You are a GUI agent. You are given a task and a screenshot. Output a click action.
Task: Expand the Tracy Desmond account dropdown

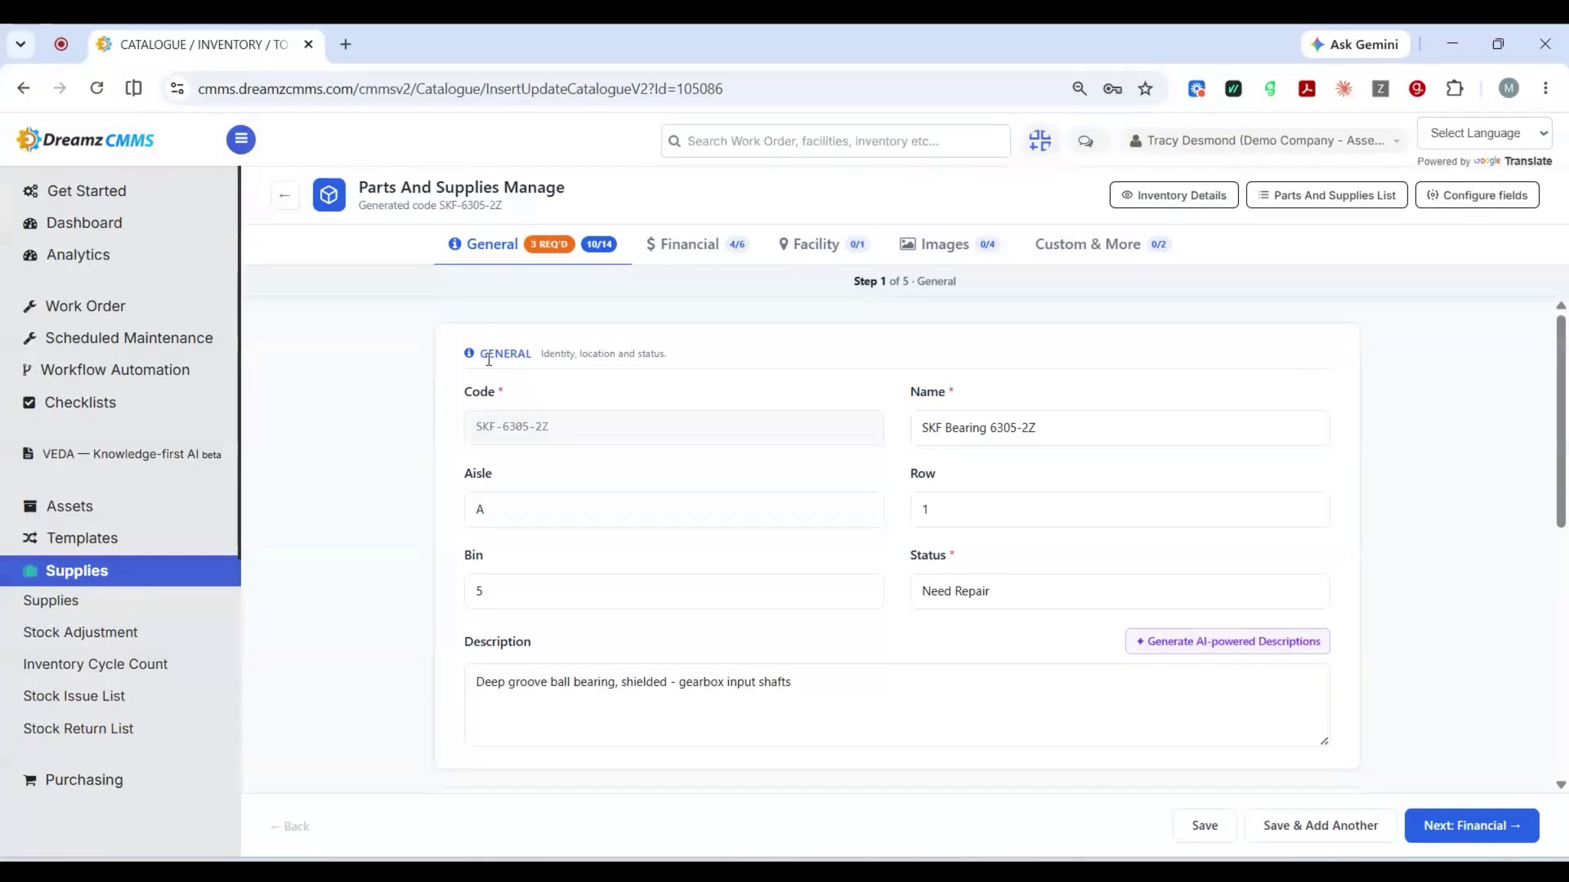tap(1265, 140)
